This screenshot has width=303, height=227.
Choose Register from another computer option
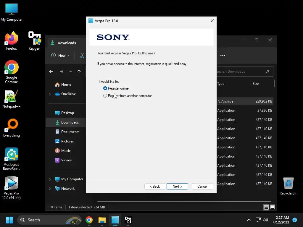105,96
